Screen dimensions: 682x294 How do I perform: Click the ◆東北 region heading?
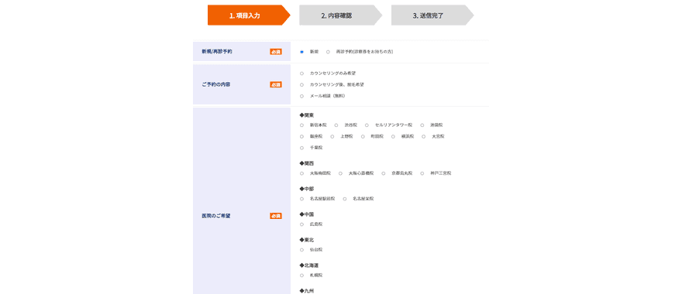click(307, 240)
